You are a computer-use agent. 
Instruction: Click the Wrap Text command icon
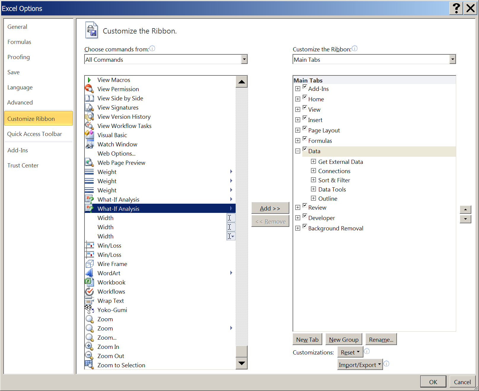point(89,301)
